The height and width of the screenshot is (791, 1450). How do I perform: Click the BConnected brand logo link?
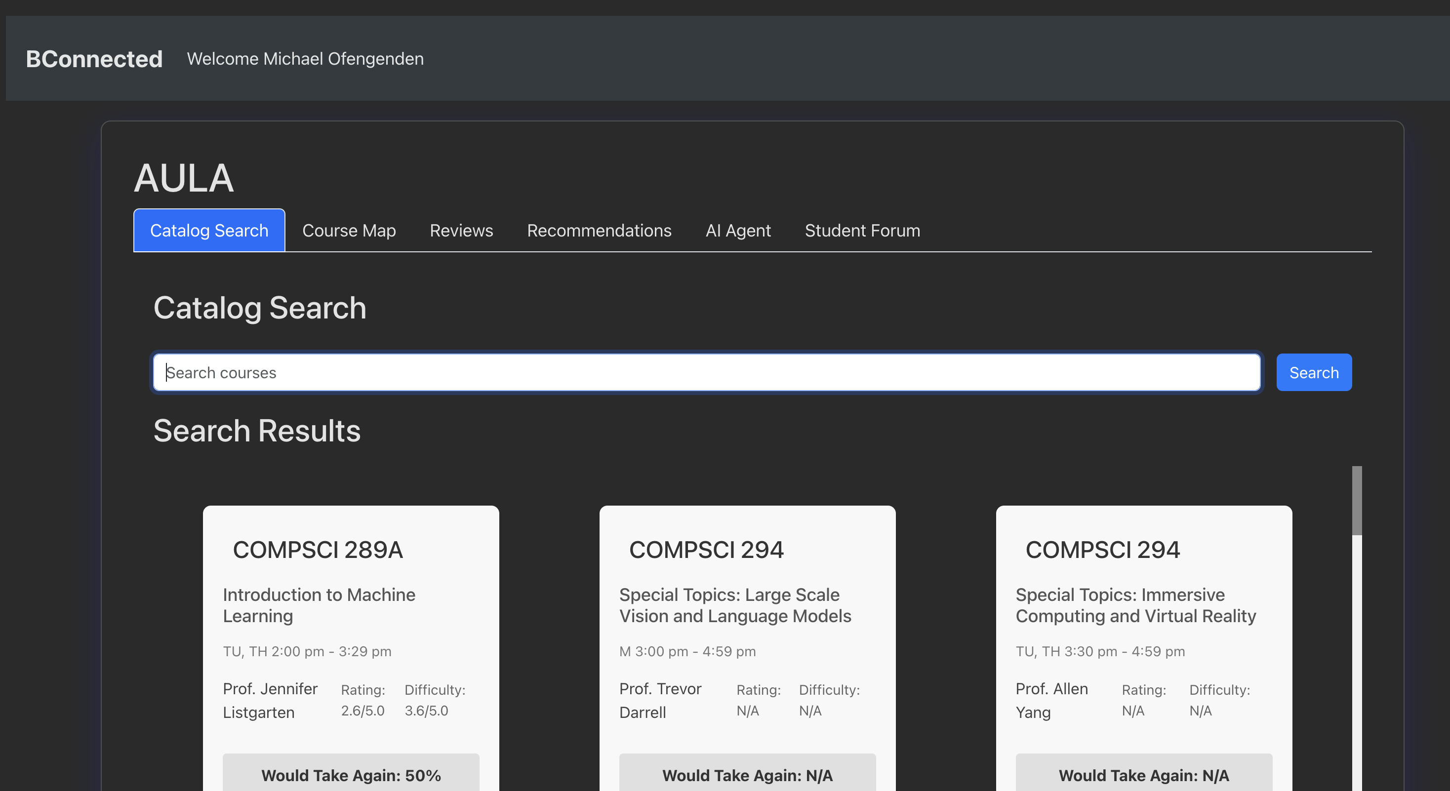point(94,58)
